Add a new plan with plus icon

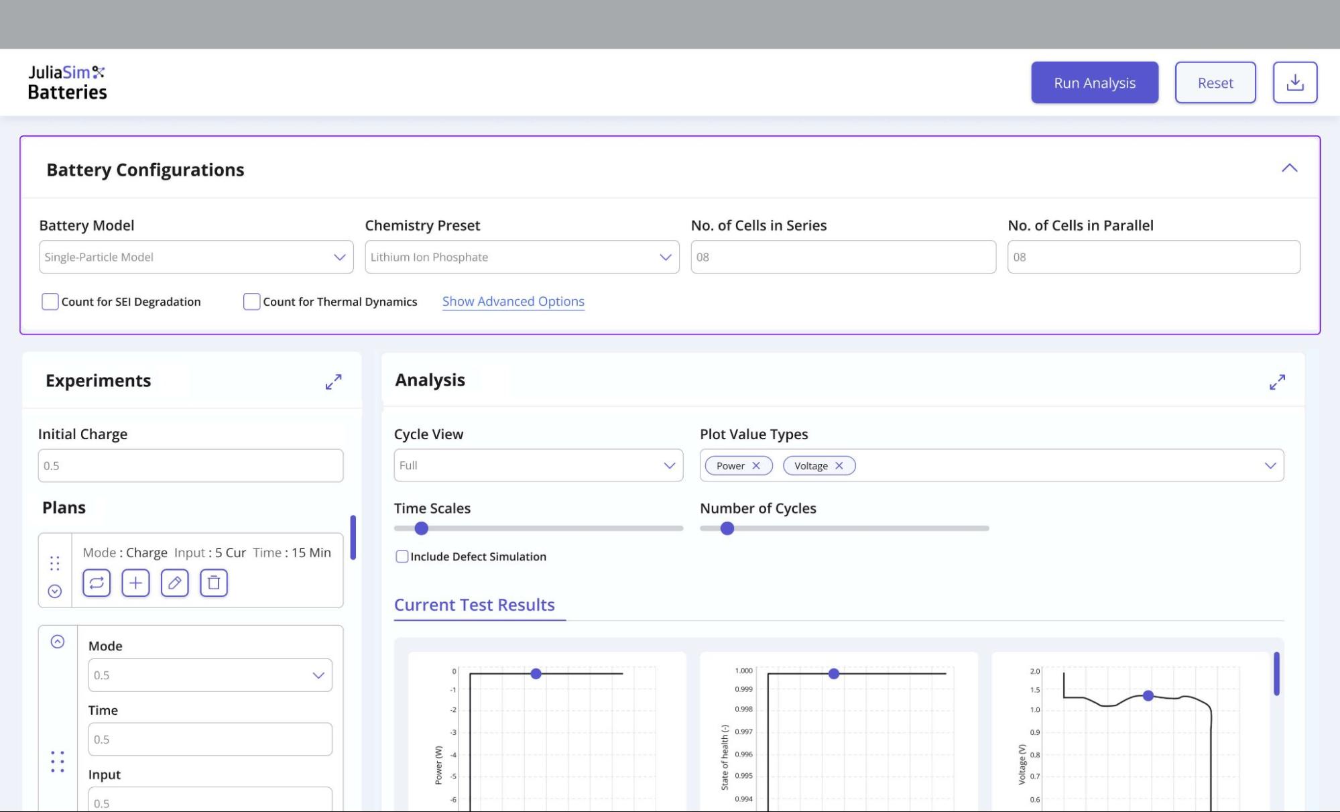[x=135, y=583]
